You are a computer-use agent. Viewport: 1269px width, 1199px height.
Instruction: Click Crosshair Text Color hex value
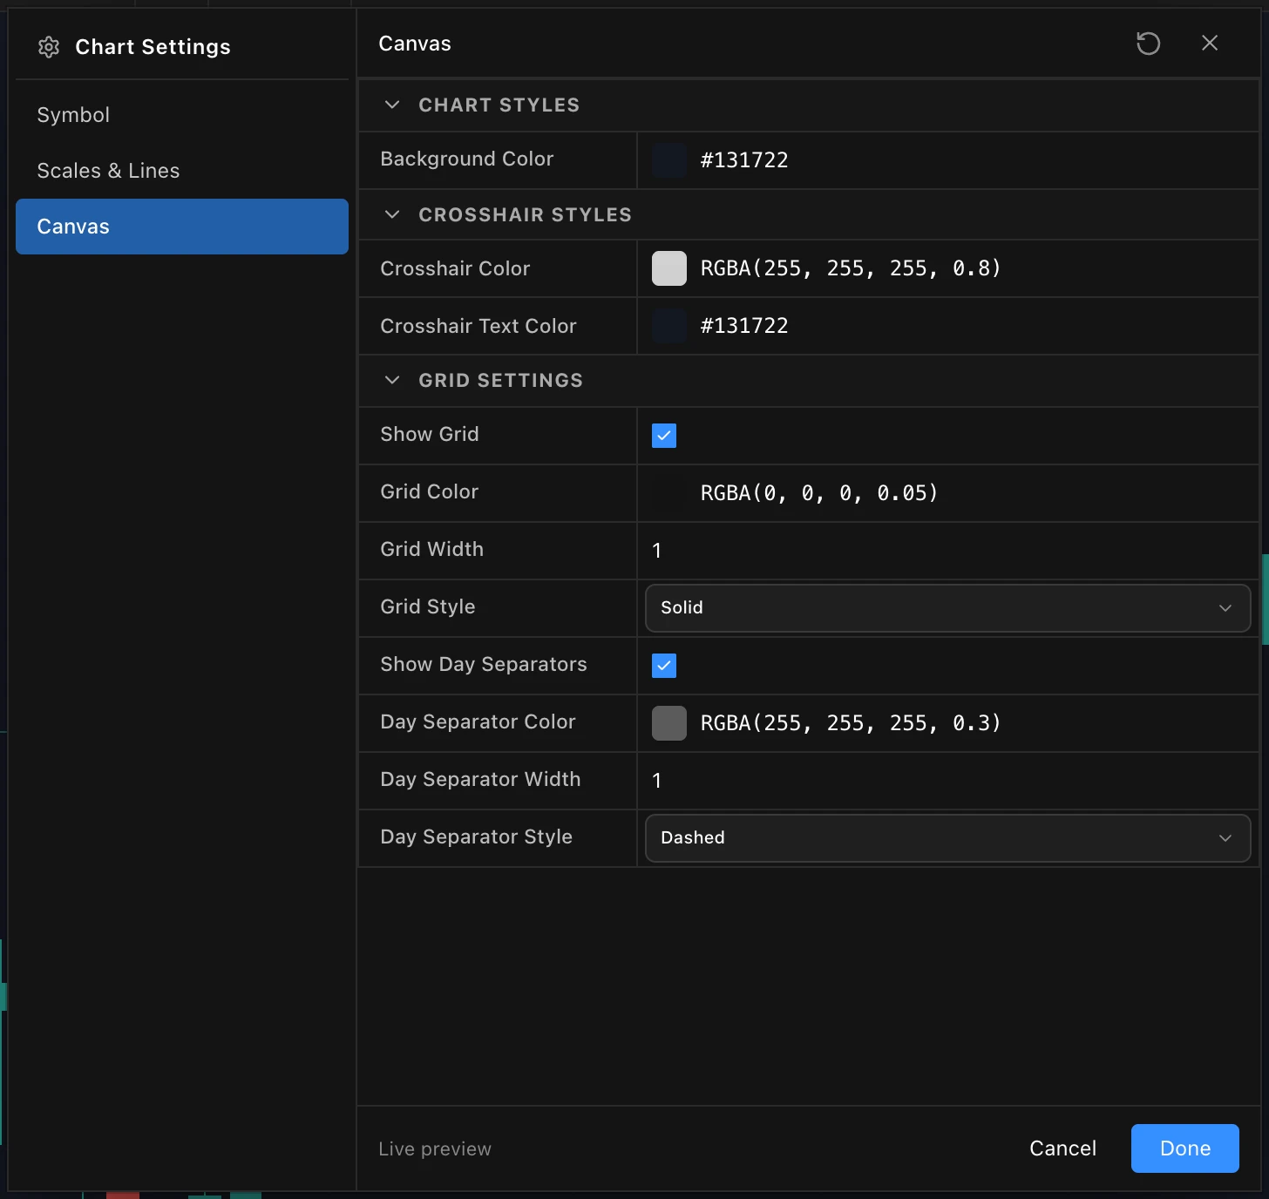(x=744, y=326)
